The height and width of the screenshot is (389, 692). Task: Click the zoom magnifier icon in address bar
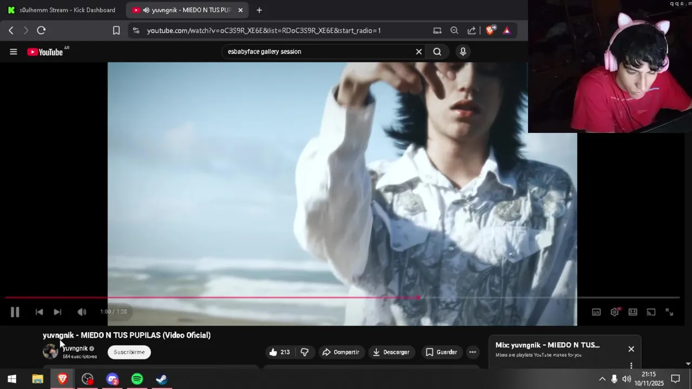[455, 30]
